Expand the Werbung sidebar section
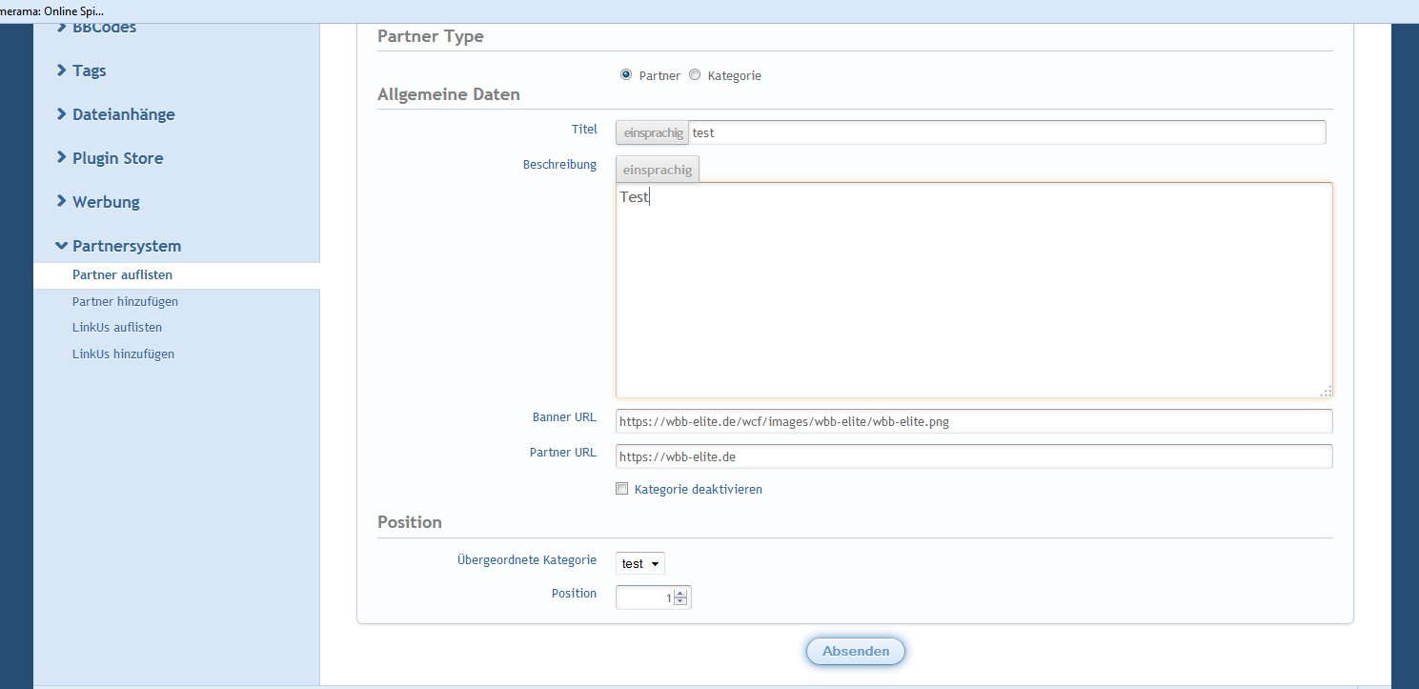The width and height of the screenshot is (1419, 689). coord(106,202)
